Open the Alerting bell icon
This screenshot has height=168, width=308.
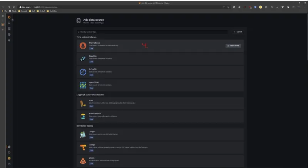tap(9, 40)
